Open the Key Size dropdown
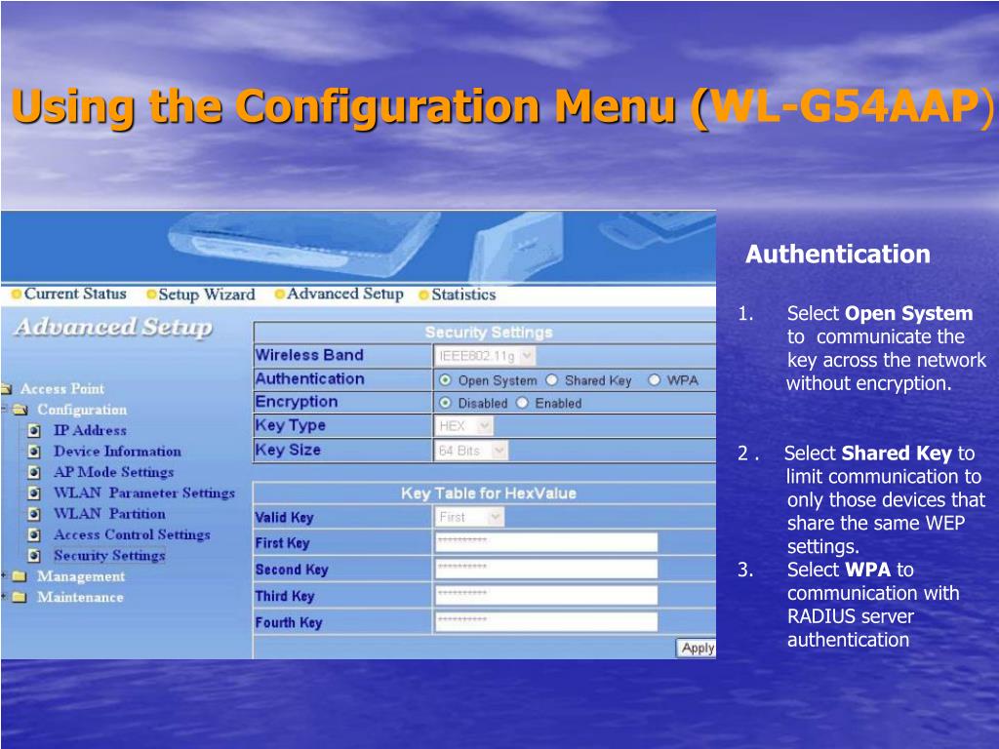Viewport: 999px width, 749px height. [x=471, y=451]
